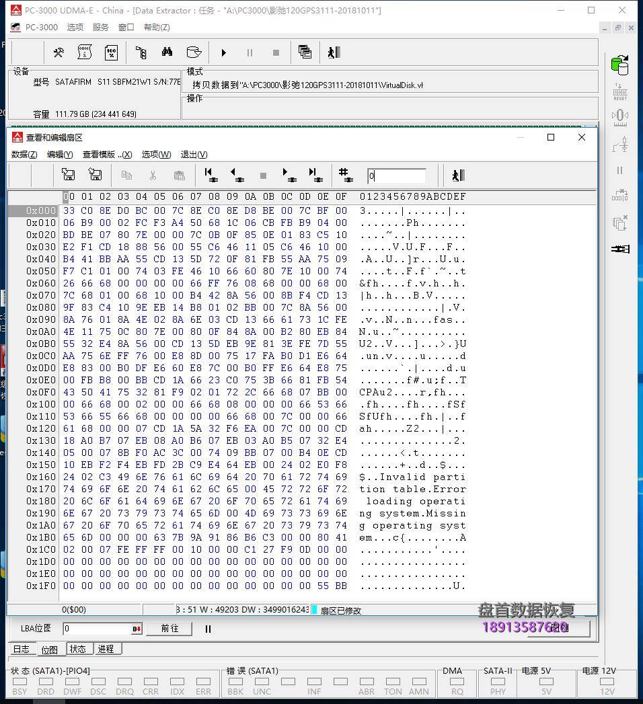643x704 pixels.
Task: Click the cascaded windows icon in main toolbar
Action: pos(305,52)
